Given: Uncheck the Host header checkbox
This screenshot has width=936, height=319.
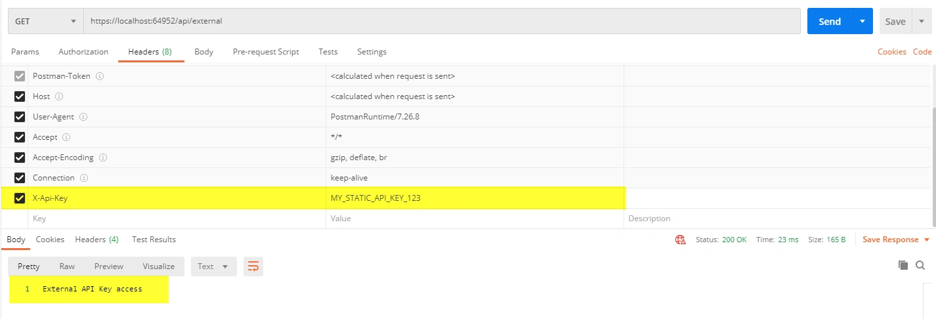Looking at the screenshot, I should tap(20, 96).
